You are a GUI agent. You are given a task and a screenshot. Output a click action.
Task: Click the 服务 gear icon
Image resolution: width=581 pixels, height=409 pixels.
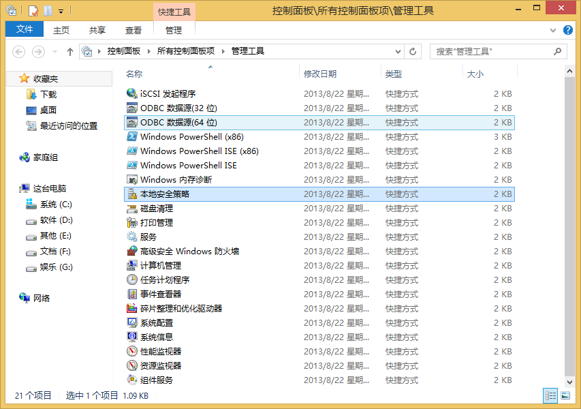(x=131, y=237)
